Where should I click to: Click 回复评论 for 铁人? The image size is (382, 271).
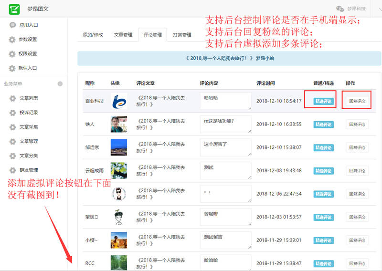[357, 124]
